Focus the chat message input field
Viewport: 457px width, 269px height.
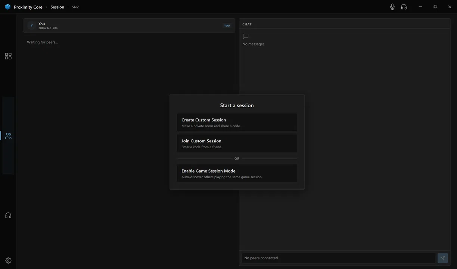(338, 258)
